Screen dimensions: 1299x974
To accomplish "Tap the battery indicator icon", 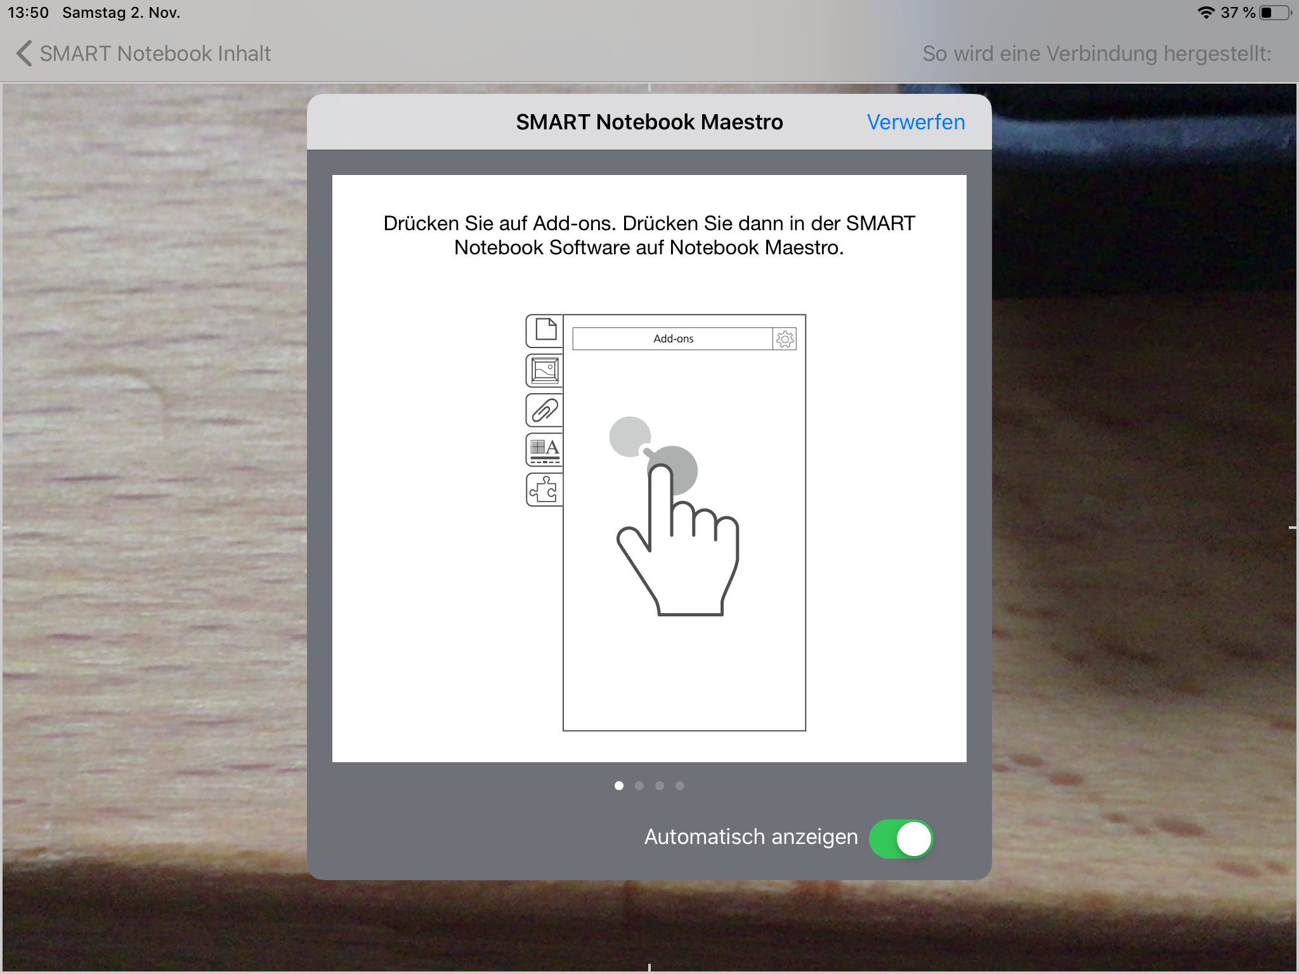I will point(1275,13).
